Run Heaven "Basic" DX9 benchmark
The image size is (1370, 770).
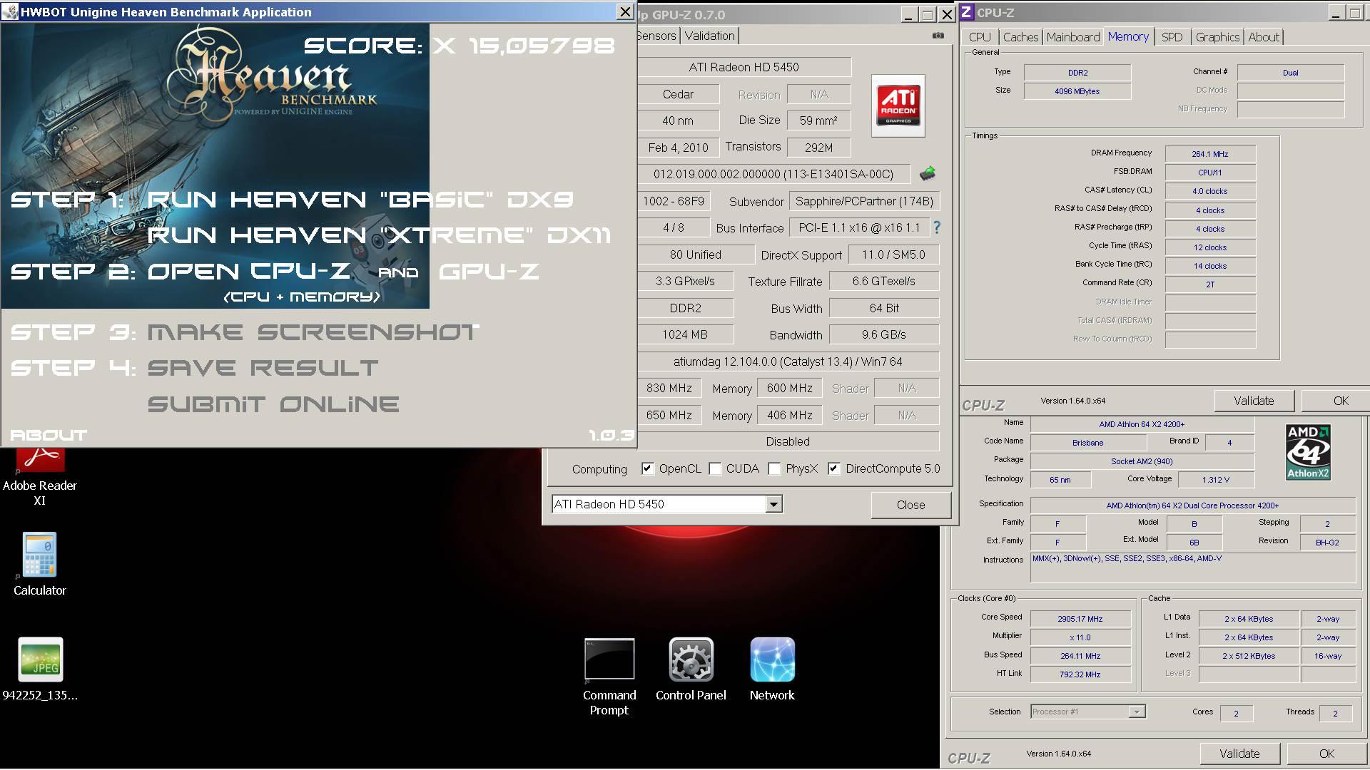point(360,200)
